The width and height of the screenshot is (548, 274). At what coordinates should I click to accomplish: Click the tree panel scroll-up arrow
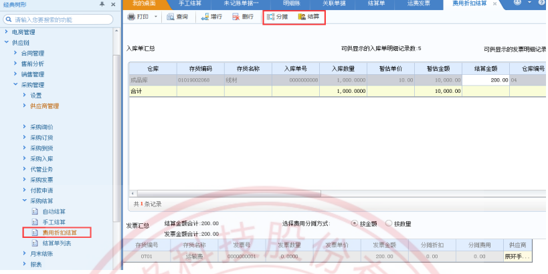(x=116, y=31)
